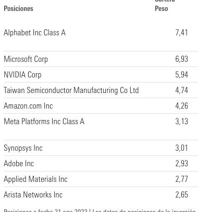Select the Amazon.com Inc position
The width and height of the screenshot is (198, 212).
pyautogui.click(x=28, y=106)
